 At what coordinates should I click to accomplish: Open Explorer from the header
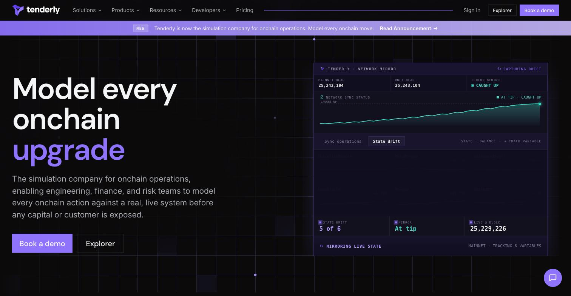[502, 10]
